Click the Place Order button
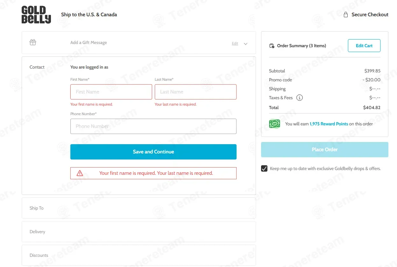The image size is (397, 267). pos(325,150)
